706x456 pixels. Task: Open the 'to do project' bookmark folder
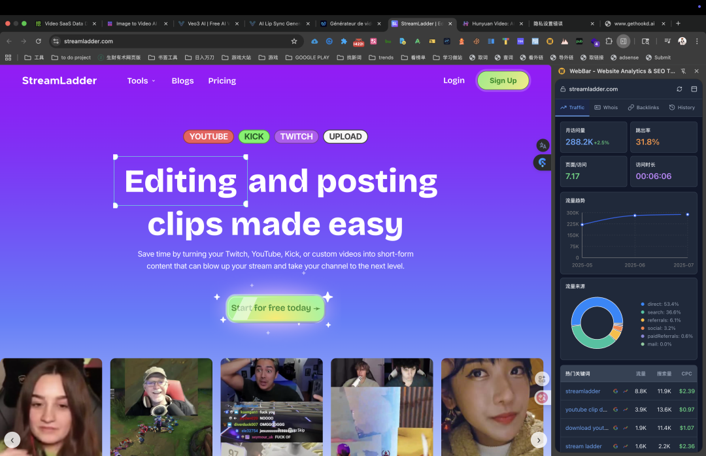[x=71, y=57]
